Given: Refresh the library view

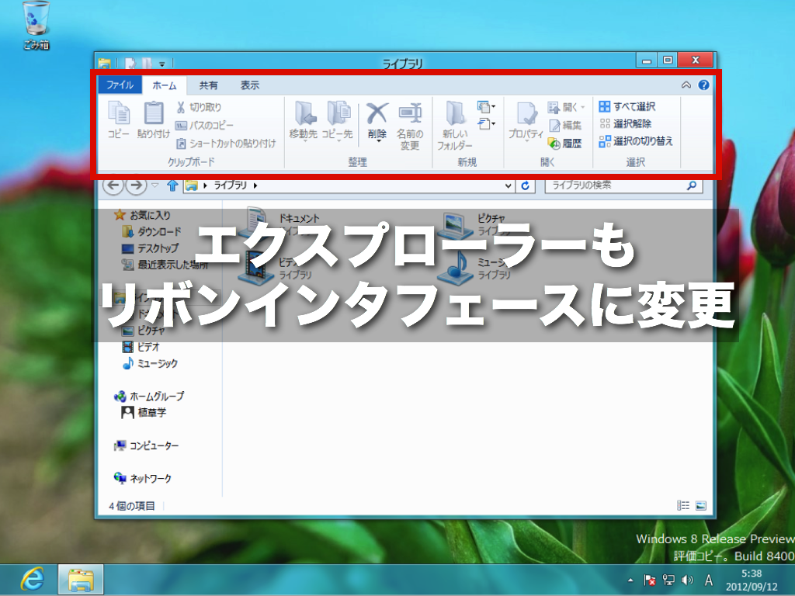Looking at the screenshot, I should (x=526, y=185).
